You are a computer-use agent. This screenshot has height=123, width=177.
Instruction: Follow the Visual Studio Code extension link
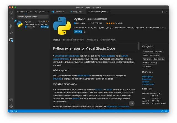[67, 56]
